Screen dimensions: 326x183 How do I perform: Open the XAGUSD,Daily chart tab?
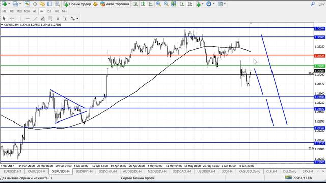pos(249,171)
